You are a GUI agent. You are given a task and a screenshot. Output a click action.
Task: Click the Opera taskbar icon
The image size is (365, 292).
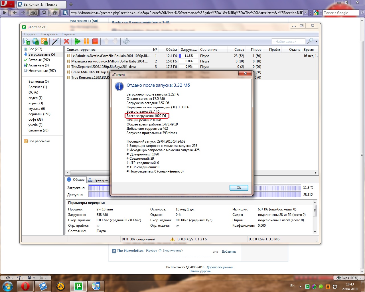click(x=26, y=286)
